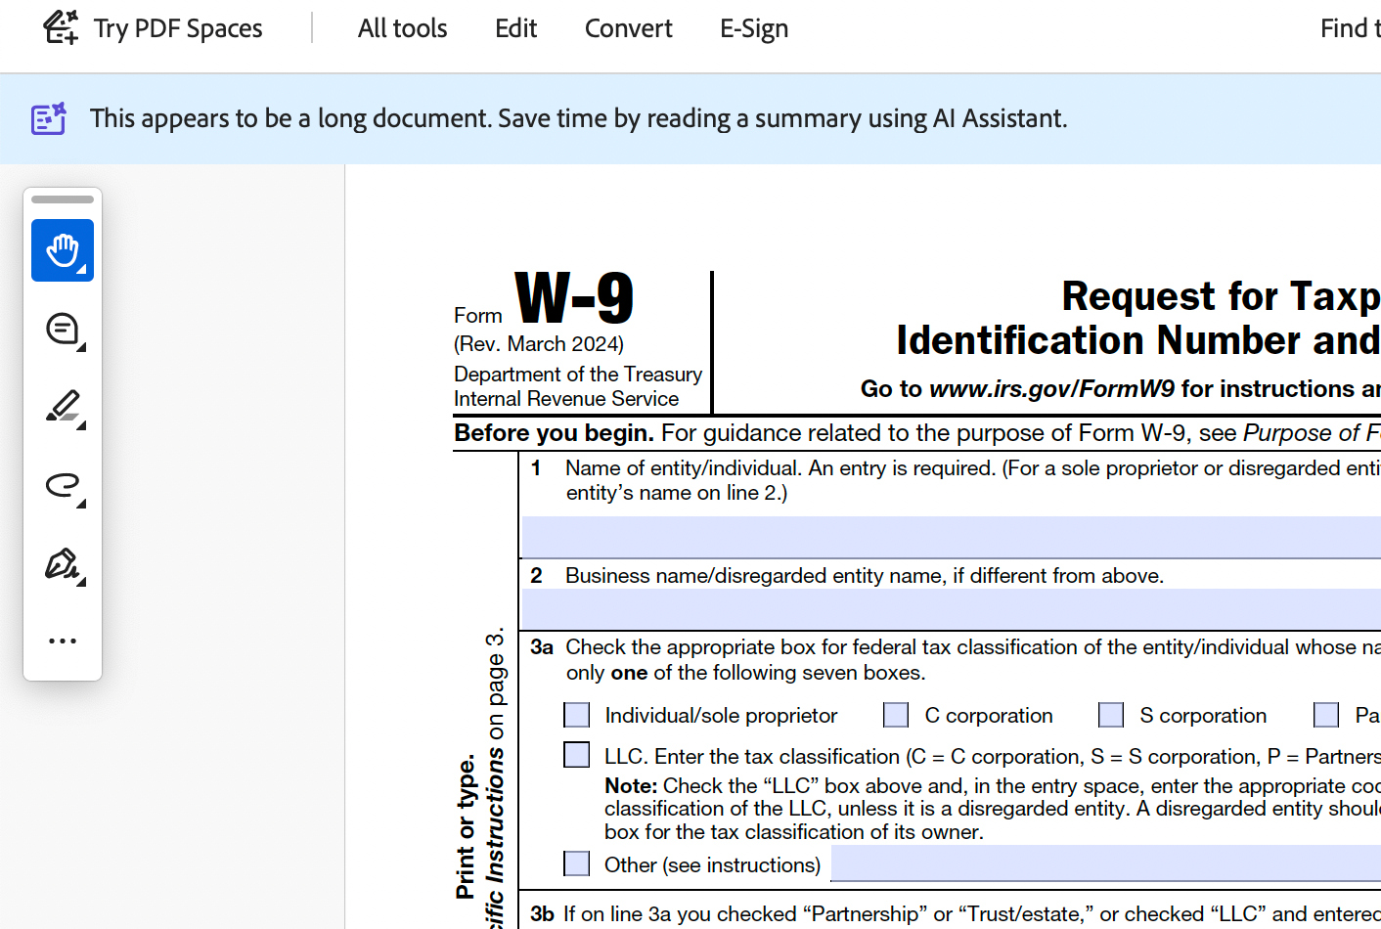Select the highlighter tool
Image resolution: width=1381 pixels, height=929 pixels.
click(63, 407)
